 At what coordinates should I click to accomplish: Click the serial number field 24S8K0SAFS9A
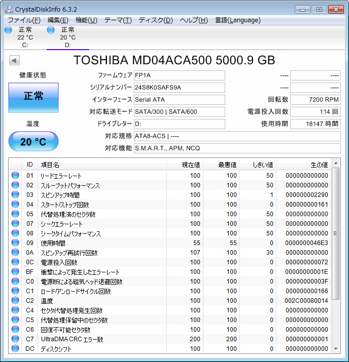pos(180,88)
